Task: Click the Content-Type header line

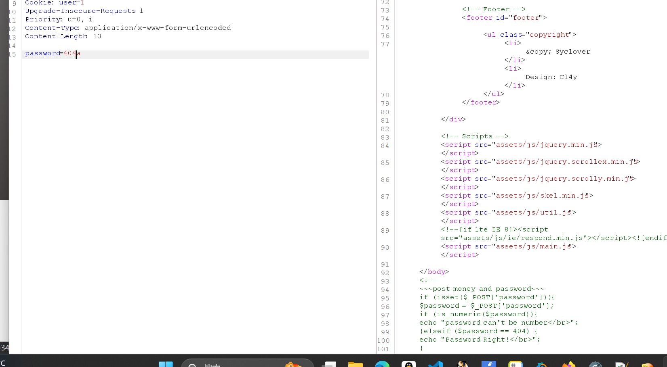Action: (128, 28)
